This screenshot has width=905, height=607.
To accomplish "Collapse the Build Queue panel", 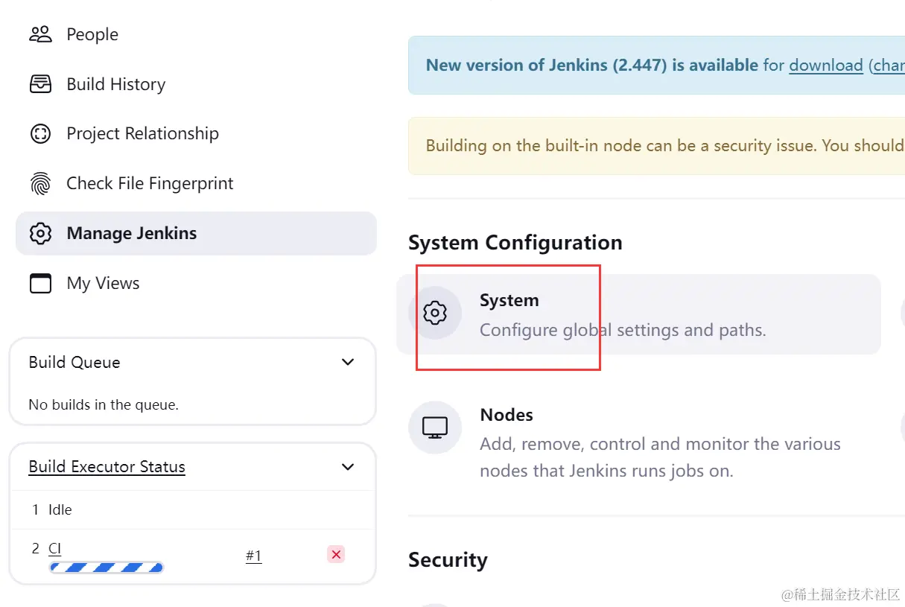I will (347, 363).
